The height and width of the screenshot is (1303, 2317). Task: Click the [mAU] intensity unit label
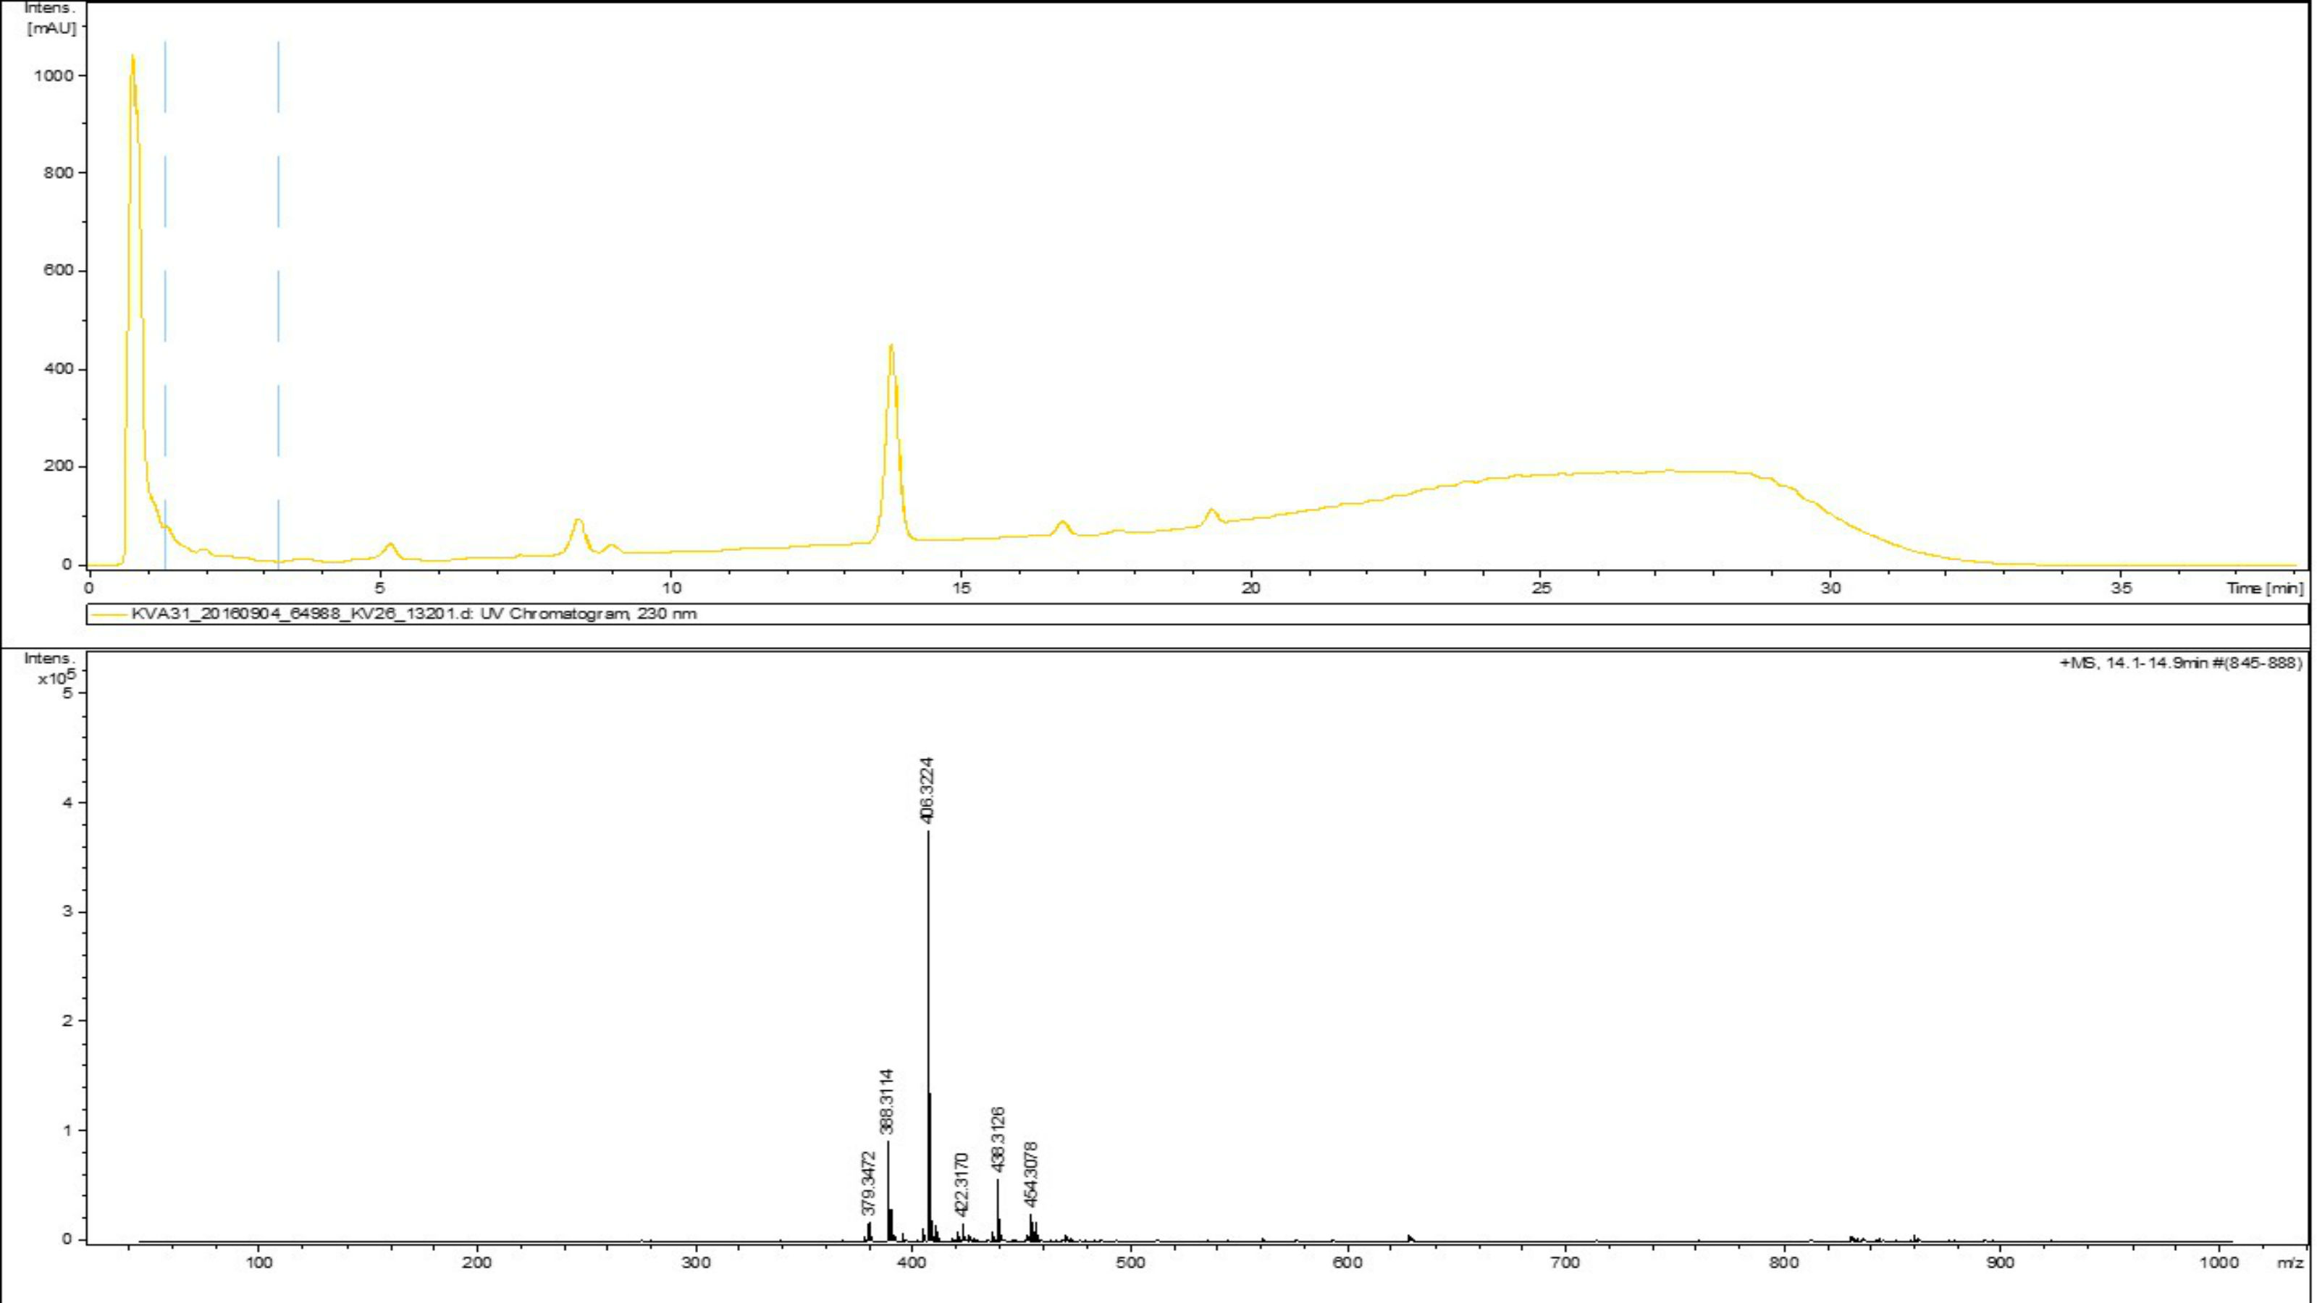click(x=52, y=29)
